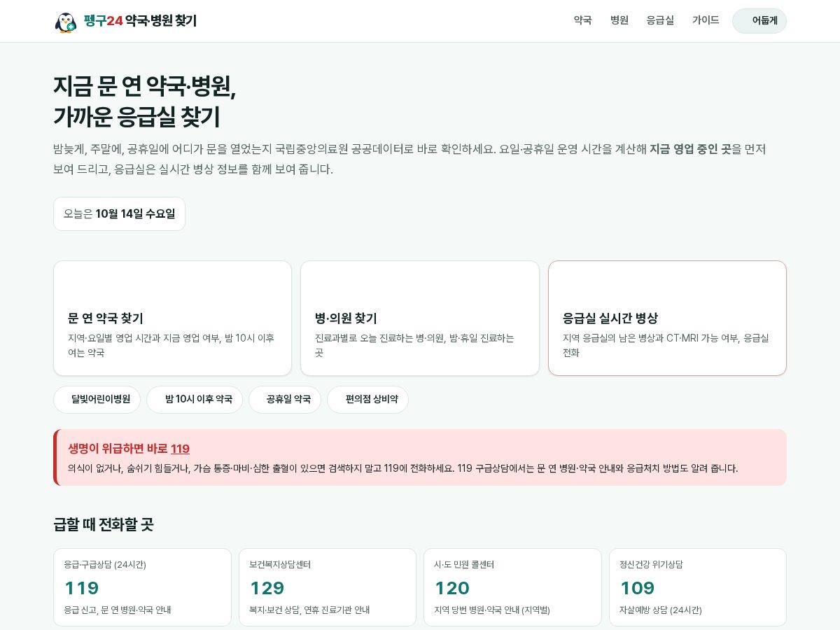This screenshot has width=840, height=630.
Task: Toggle dark mode with the 어둡게 button
Action: click(x=759, y=21)
